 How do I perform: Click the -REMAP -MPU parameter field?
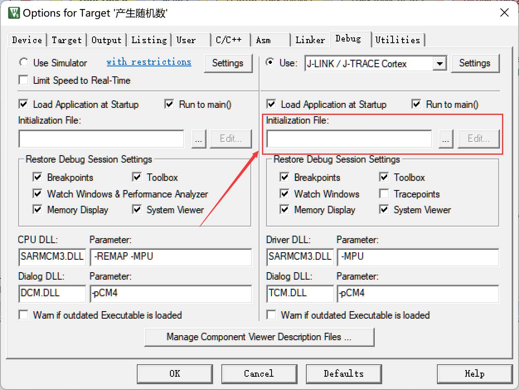click(171, 257)
